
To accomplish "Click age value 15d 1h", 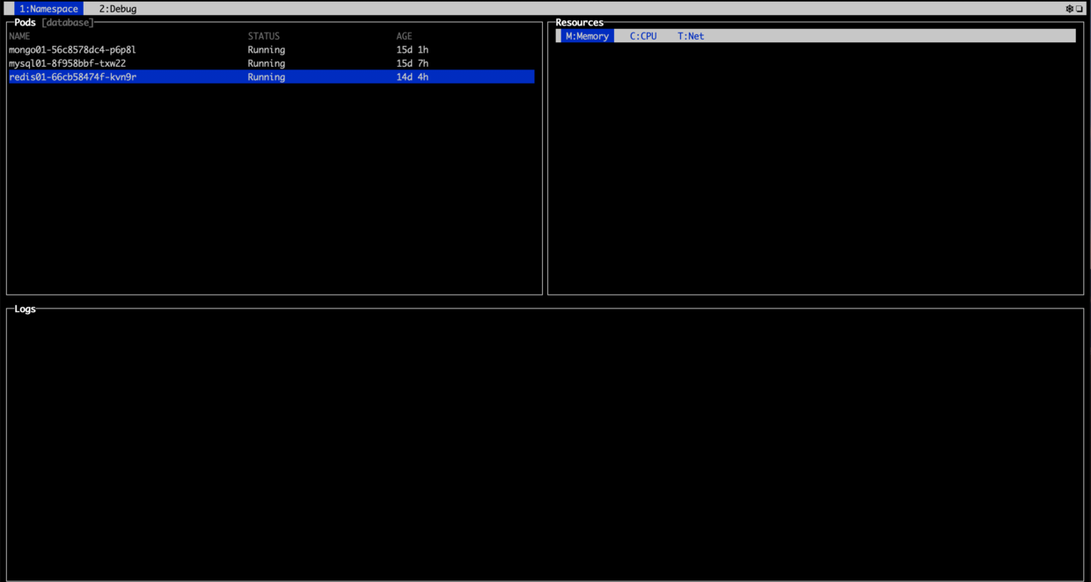I will click(413, 50).
